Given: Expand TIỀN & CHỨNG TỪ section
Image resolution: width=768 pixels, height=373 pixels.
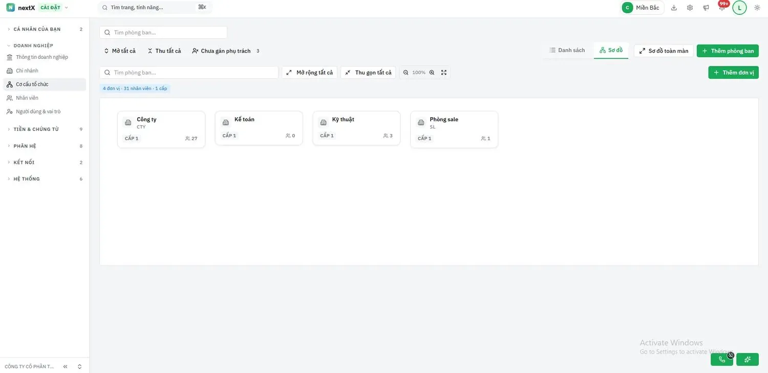Looking at the screenshot, I should pos(45,129).
